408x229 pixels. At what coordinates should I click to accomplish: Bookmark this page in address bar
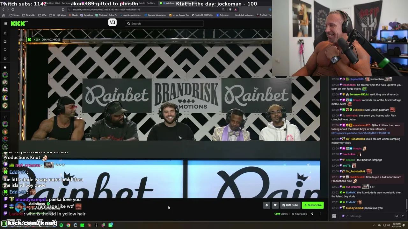click(x=63, y=10)
